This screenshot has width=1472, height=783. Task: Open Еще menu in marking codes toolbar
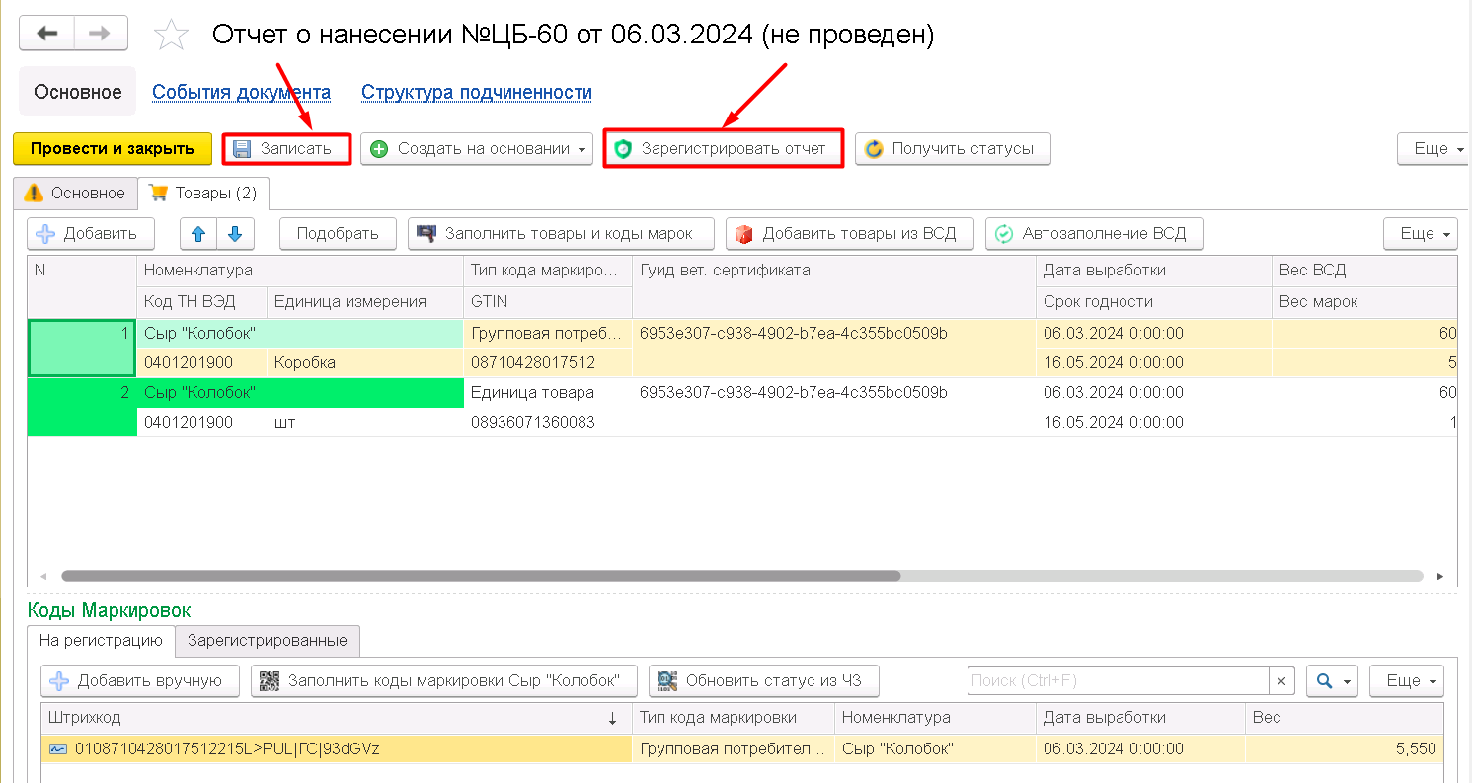coord(1407,680)
